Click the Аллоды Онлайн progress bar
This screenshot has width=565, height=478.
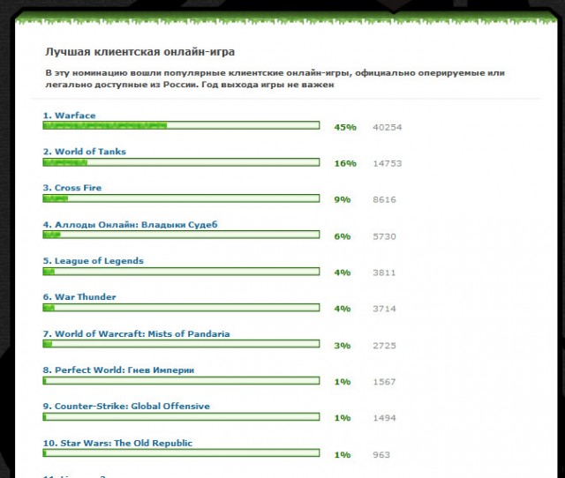(181, 235)
